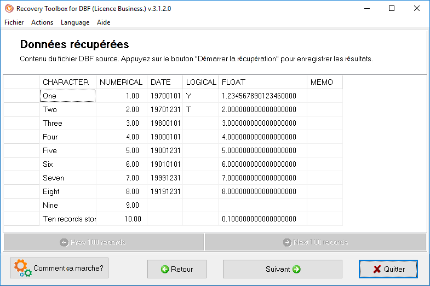
Task: Click the date cell 19001231
Action: tap(165, 150)
